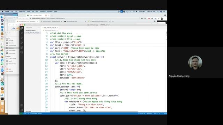
Task: Select Downloads in Finder sidebar
Action: tap(11, 53)
